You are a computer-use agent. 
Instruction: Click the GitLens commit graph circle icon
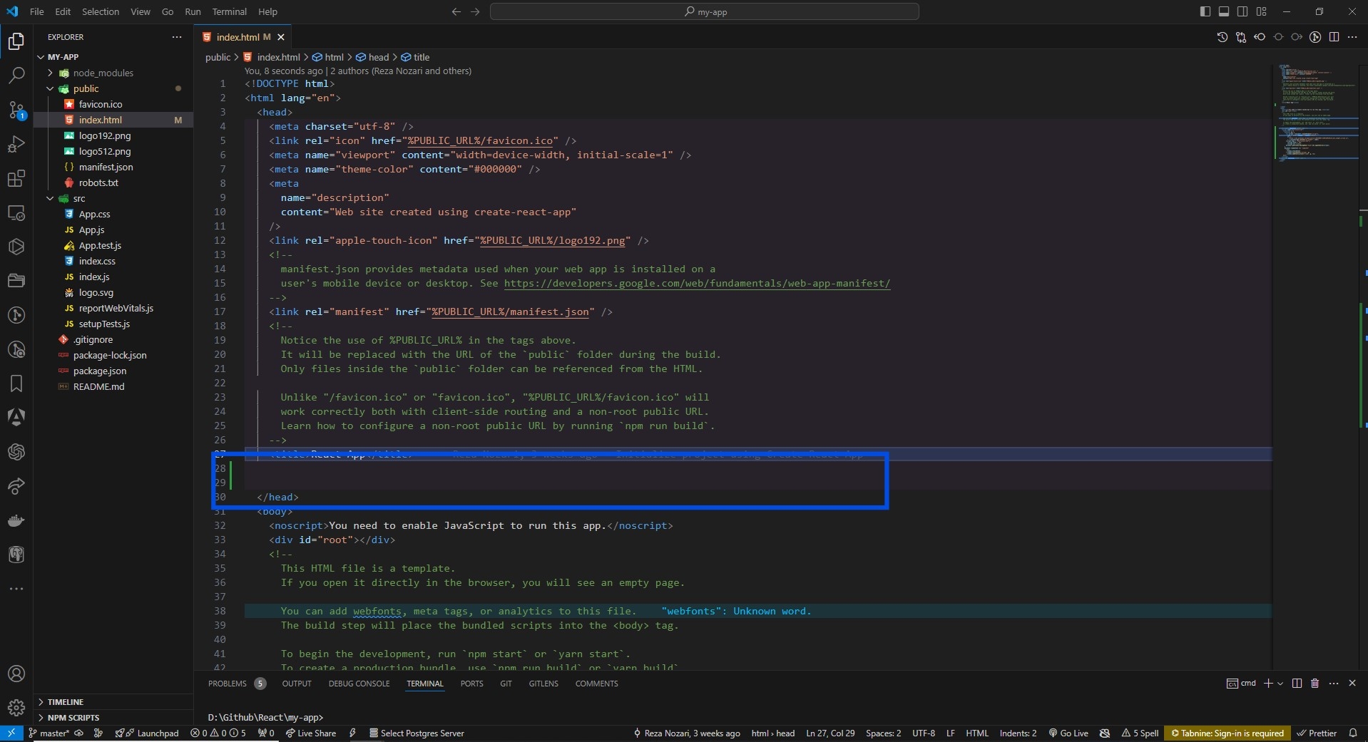pyautogui.click(x=1315, y=37)
